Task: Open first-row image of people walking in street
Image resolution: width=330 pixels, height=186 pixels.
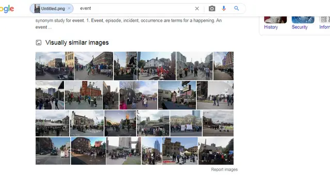Action: (x=194, y=66)
